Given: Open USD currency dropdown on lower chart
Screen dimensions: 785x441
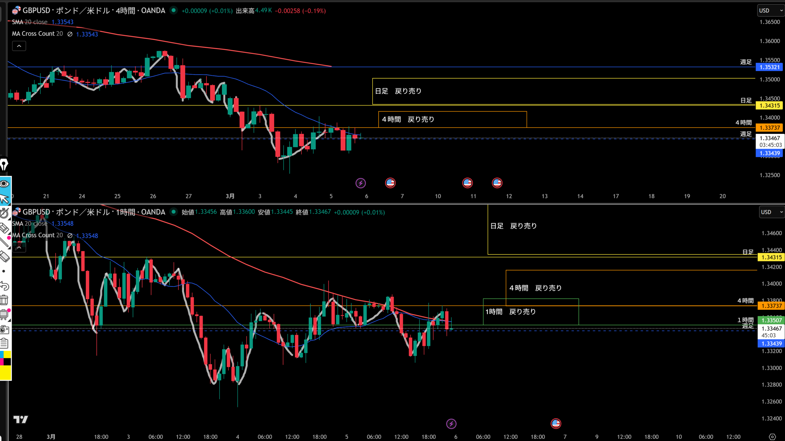Looking at the screenshot, I should (x=772, y=212).
